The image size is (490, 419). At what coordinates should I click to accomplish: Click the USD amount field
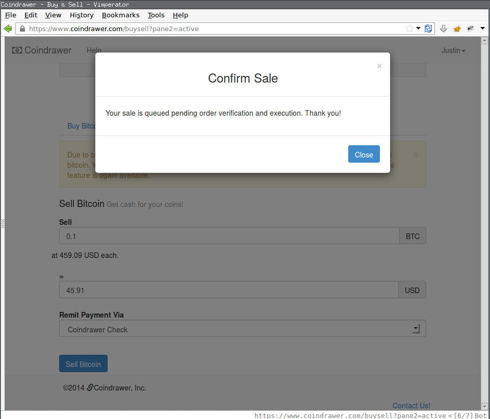[x=228, y=290]
